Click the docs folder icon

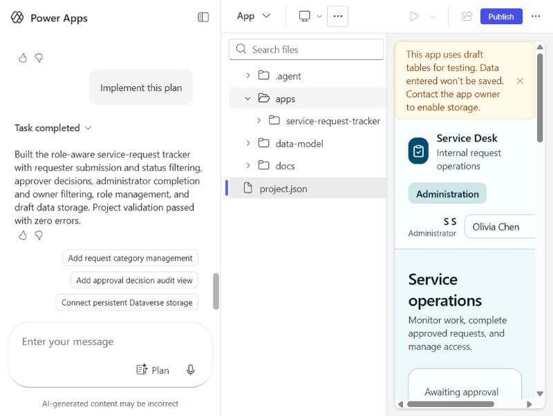coord(263,165)
